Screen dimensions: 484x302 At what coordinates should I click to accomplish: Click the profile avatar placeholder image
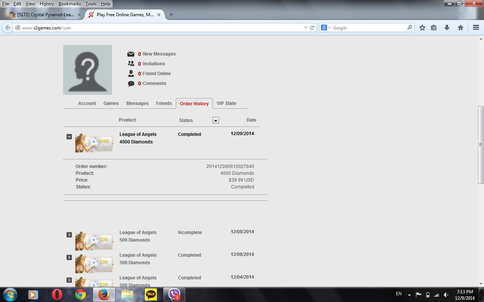[x=87, y=69]
